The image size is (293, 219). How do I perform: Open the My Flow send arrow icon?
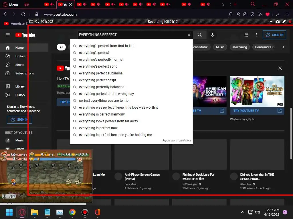(x=260, y=14)
